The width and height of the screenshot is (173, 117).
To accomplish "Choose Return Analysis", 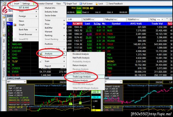I will 80,65.
